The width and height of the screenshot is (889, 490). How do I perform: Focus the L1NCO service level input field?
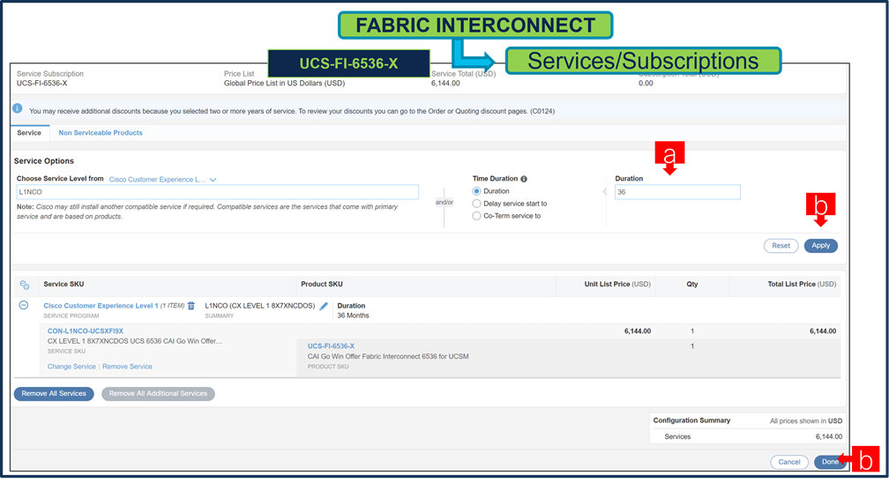(218, 192)
